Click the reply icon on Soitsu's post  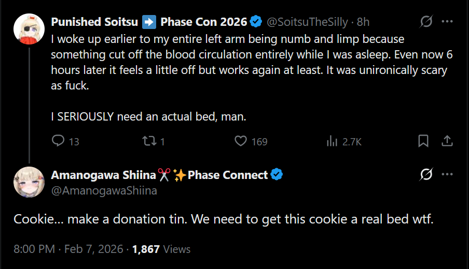[59, 141]
